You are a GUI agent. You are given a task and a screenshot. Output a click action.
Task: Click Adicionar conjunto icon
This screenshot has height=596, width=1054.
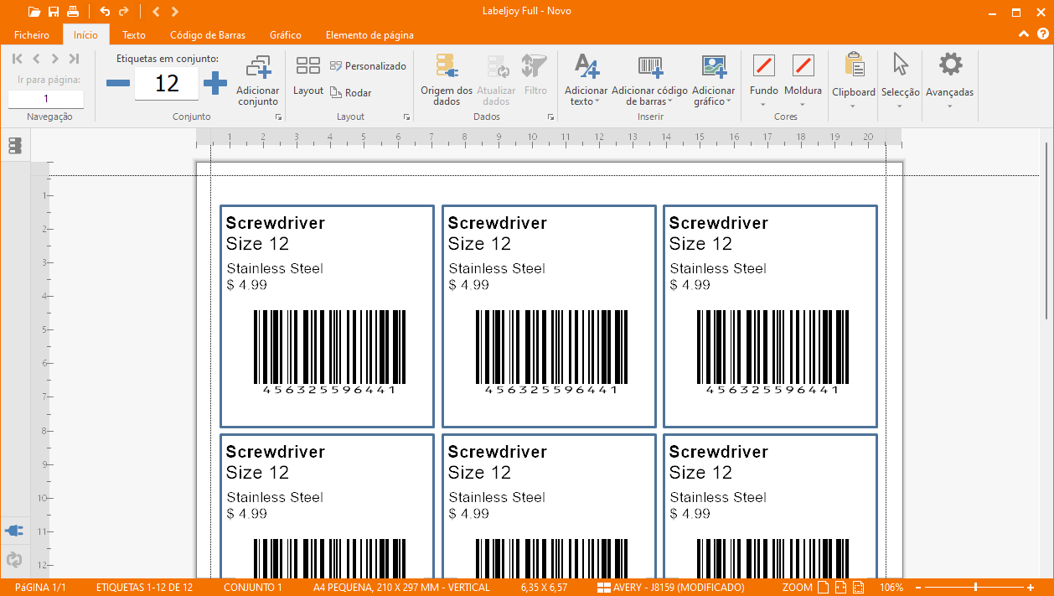[258, 69]
